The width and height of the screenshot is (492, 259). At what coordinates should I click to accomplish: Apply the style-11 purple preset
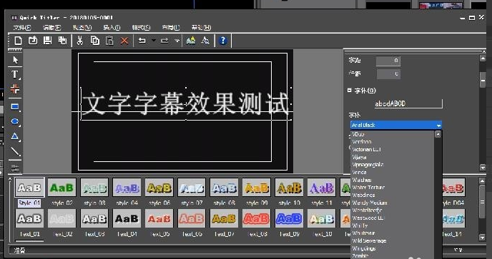(x=322, y=188)
